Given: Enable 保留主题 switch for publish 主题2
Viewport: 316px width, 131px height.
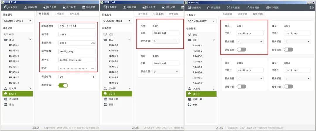Looking at the screenshot, I should click(288, 50).
